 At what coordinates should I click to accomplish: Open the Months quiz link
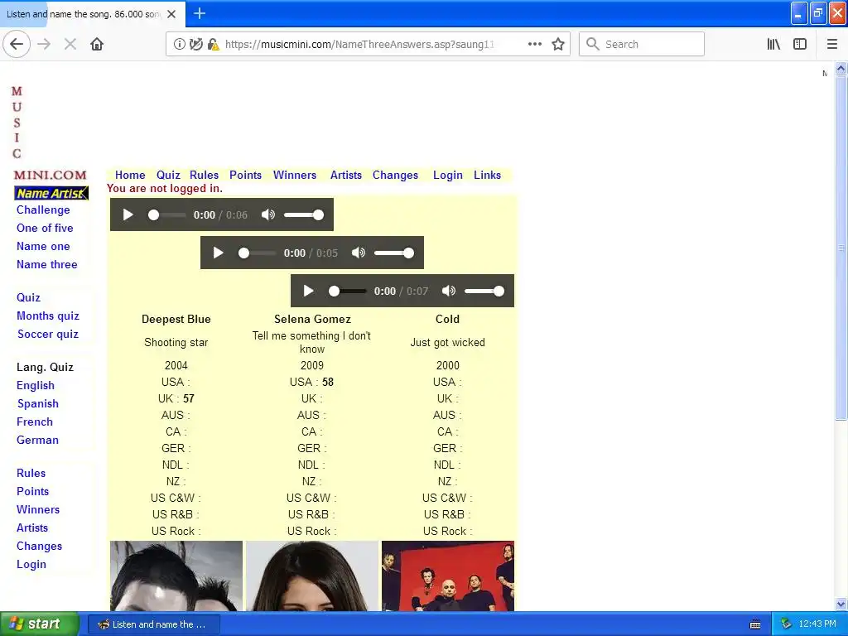click(48, 316)
